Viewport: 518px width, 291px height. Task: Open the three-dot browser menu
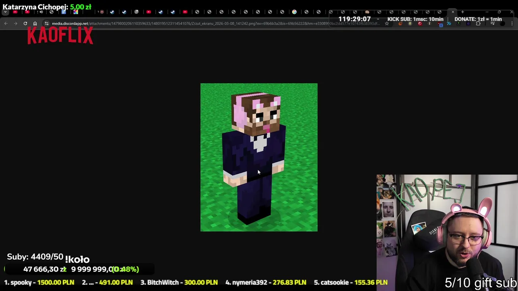pos(512,23)
